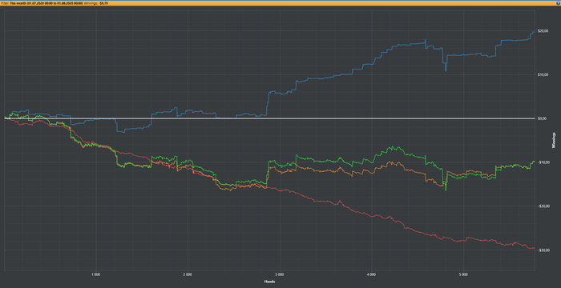The image size is (561, 288).
Task: Click the 4 000 tick on the hands axis
Action: 371,274
